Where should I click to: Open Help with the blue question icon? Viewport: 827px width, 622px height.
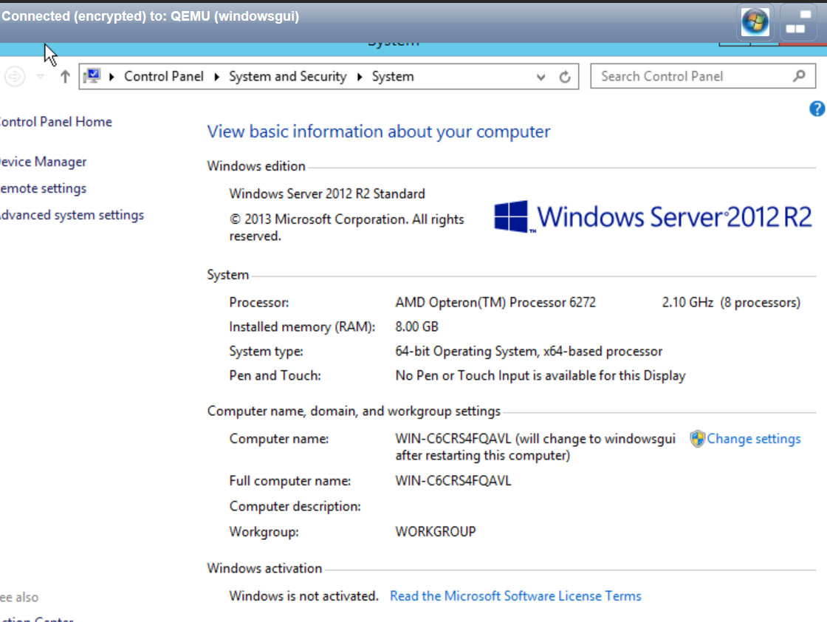[817, 109]
